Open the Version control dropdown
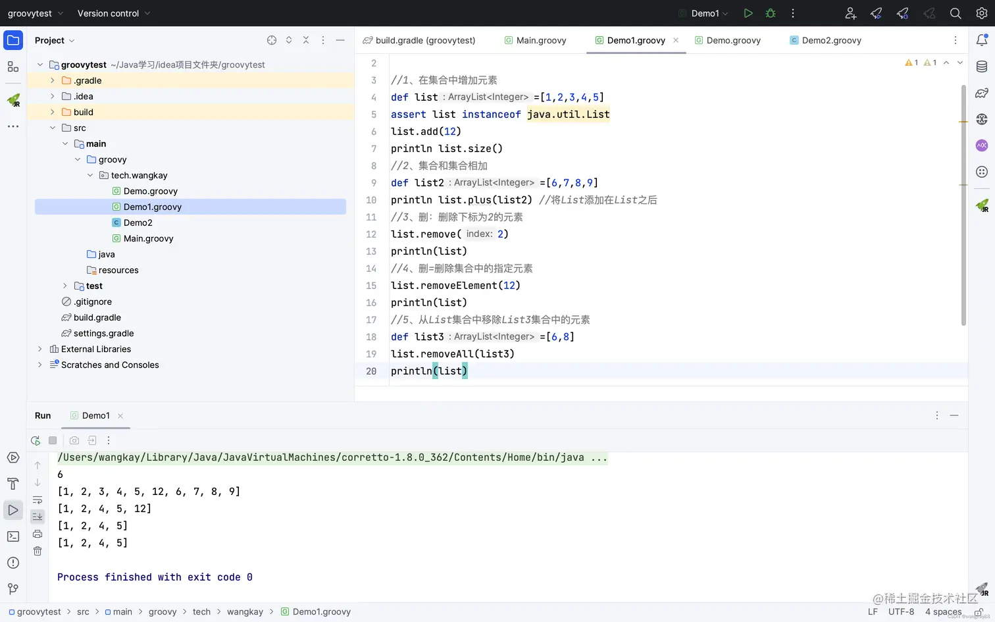Viewport: 995px width, 622px height. pos(114,13)
